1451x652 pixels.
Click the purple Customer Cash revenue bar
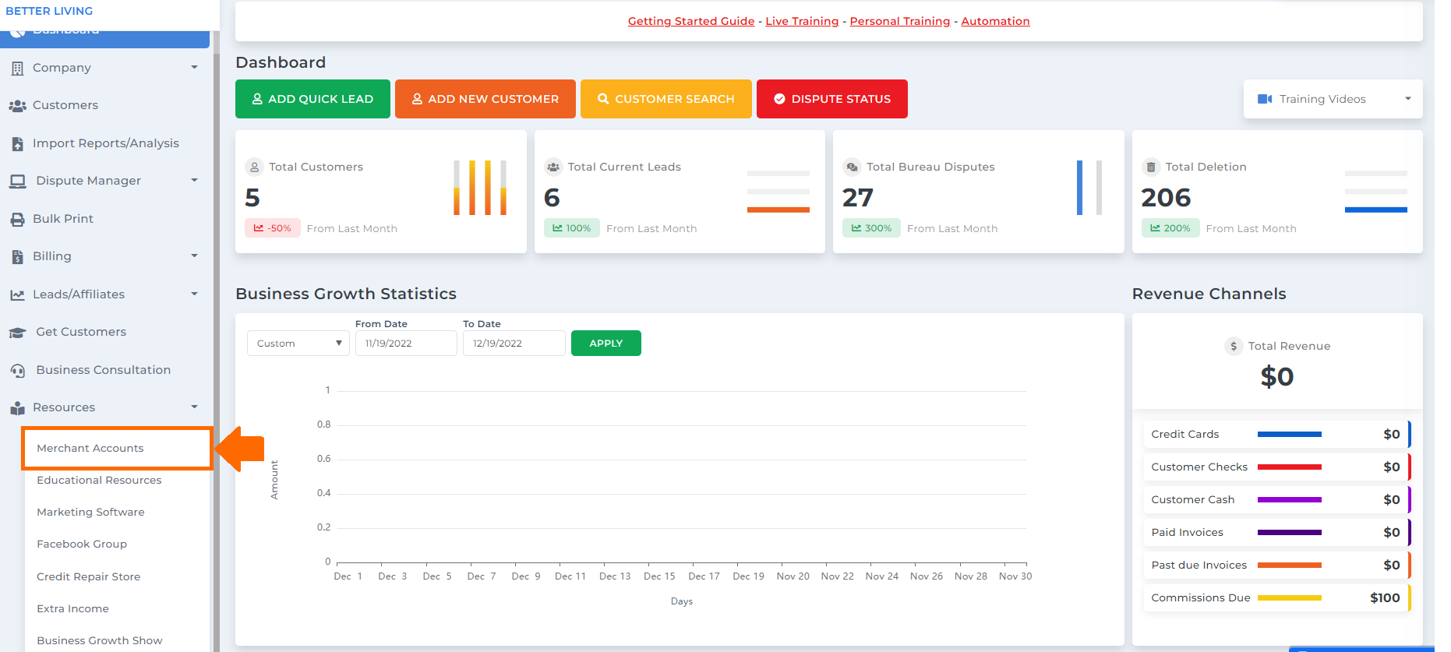pos(1290,500)
